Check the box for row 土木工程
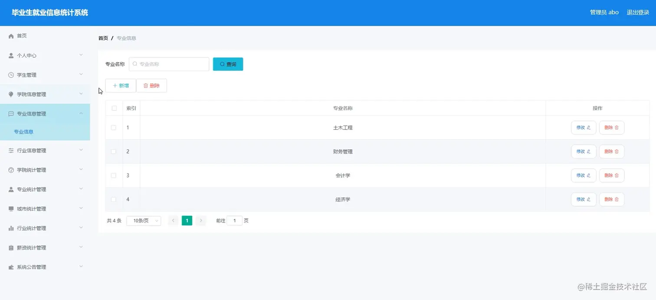656x300 pixels. 114,128
